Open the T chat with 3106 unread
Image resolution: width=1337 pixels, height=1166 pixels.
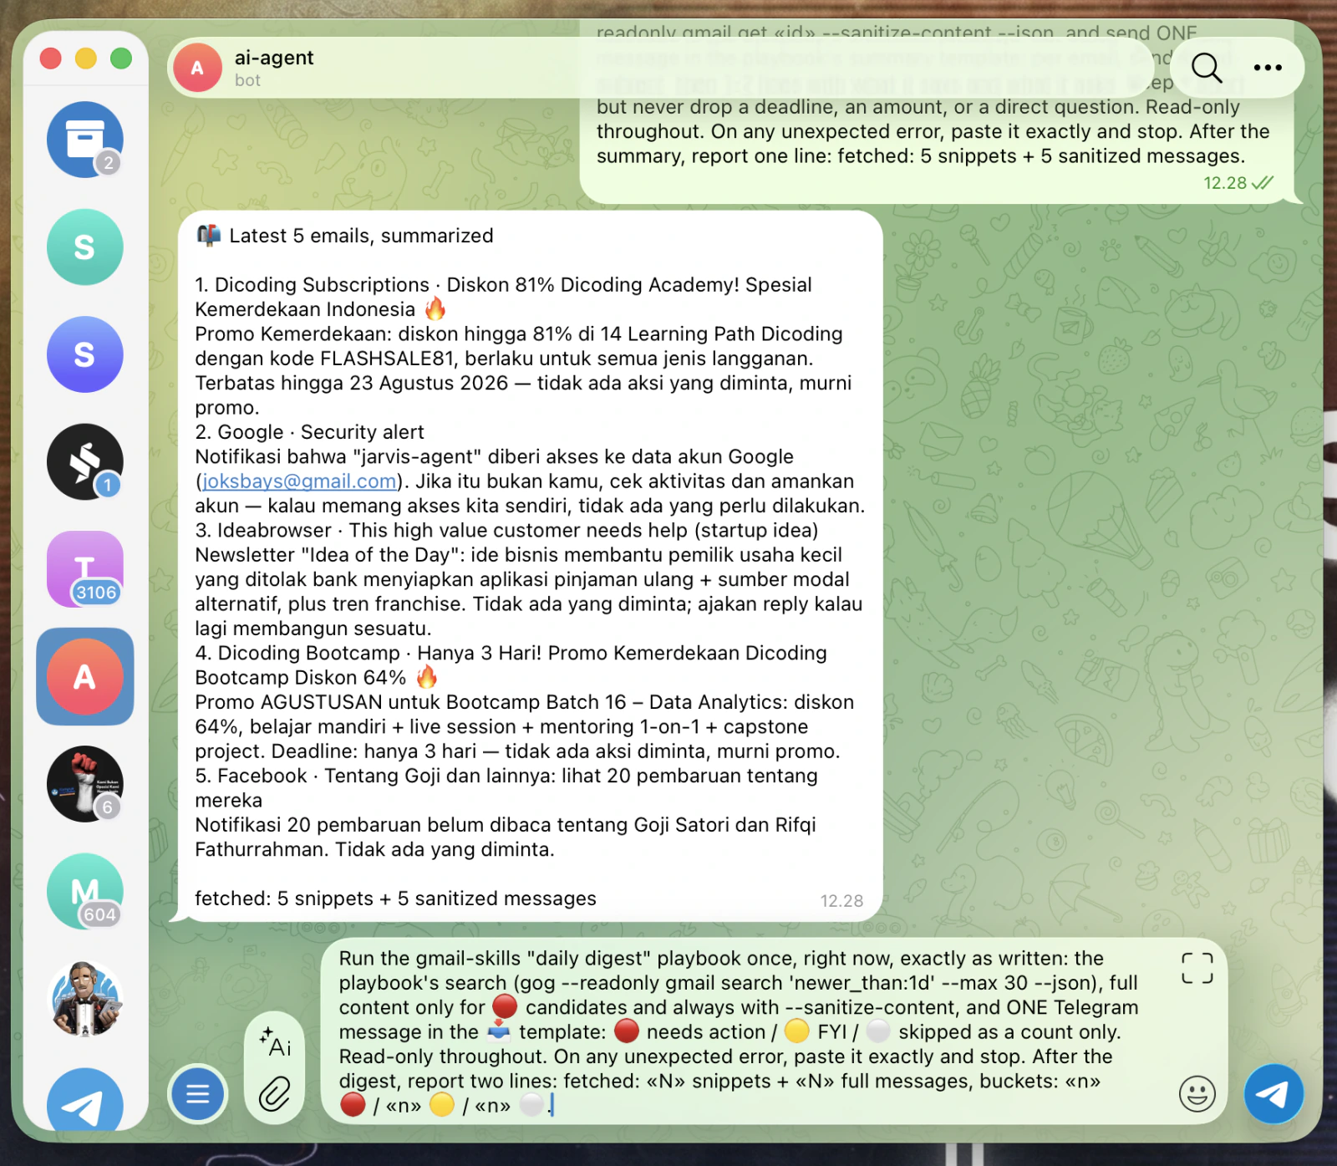point(84,569)
